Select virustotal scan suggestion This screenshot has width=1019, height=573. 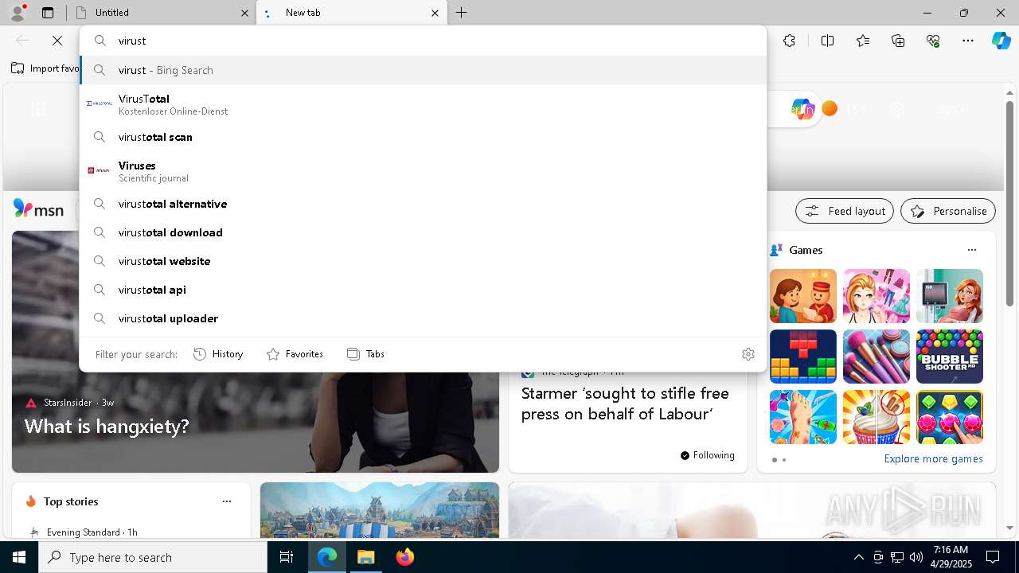tap(424, 137)
